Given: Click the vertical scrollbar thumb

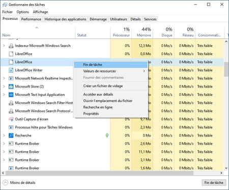Looking at the screenshot, I should (226, 69).
